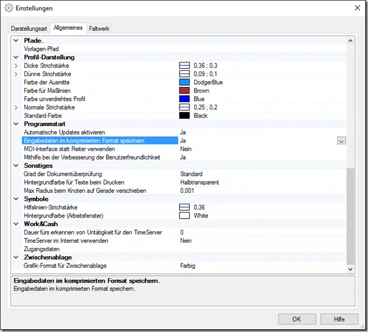The width and height of the screenshot is (368, 332).
Task: Pick the Brown swatch for Farbe für Maßlinien
Action: click(184, 91)
